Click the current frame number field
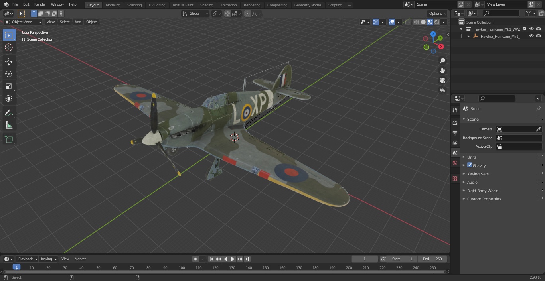This screenshot has height=281, width=545. [365, 259]
